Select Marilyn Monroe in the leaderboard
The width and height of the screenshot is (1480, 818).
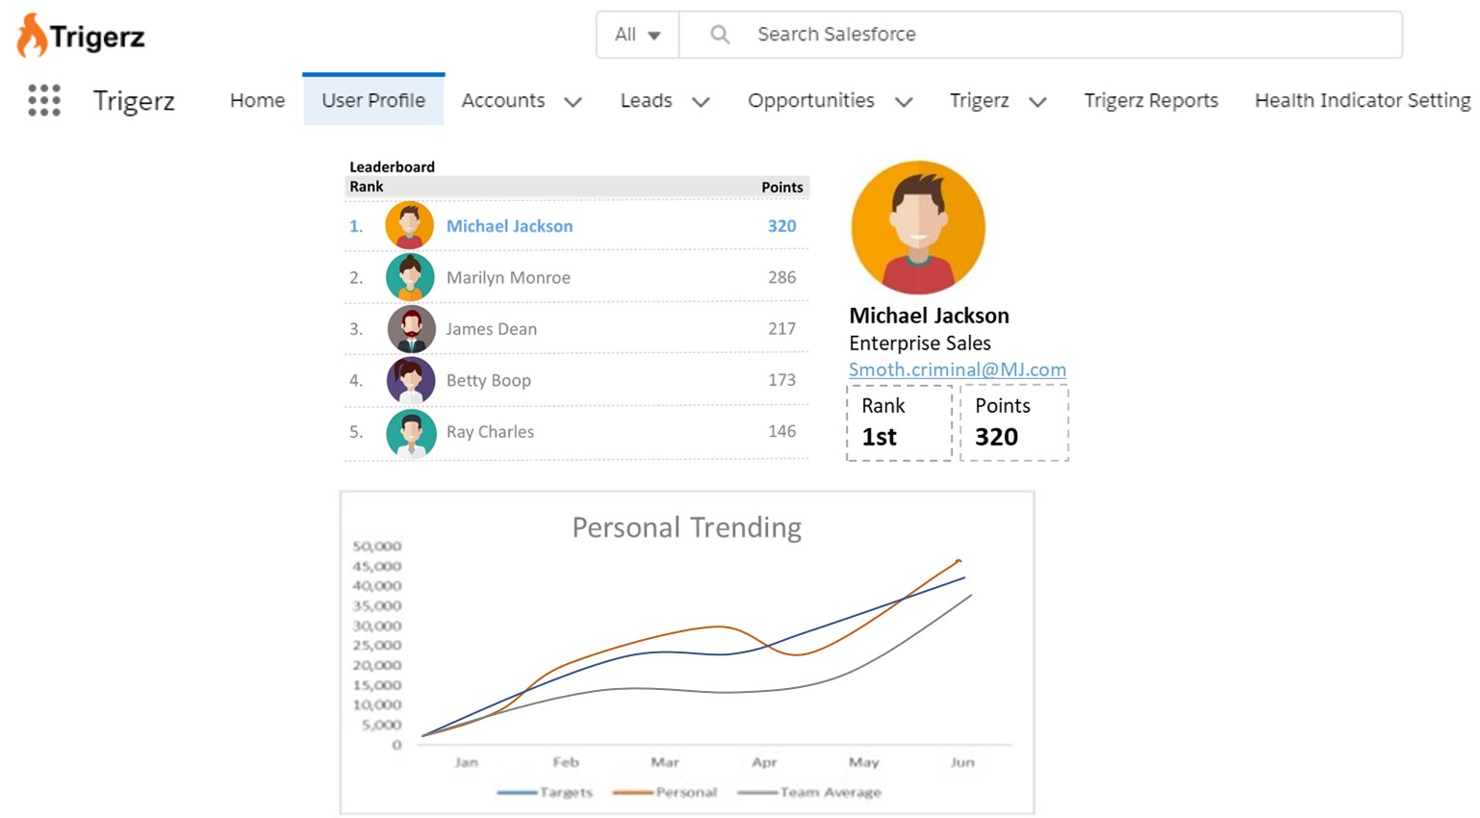pos(508,277)
